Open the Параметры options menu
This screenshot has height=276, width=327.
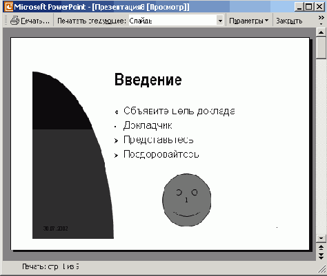[249, 21]
